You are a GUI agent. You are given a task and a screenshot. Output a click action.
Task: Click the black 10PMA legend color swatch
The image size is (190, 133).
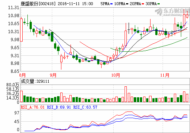127,4
